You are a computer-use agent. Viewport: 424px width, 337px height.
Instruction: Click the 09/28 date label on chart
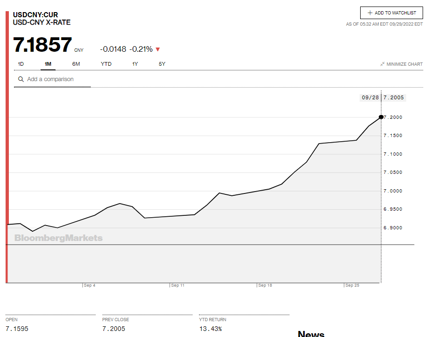370,98
